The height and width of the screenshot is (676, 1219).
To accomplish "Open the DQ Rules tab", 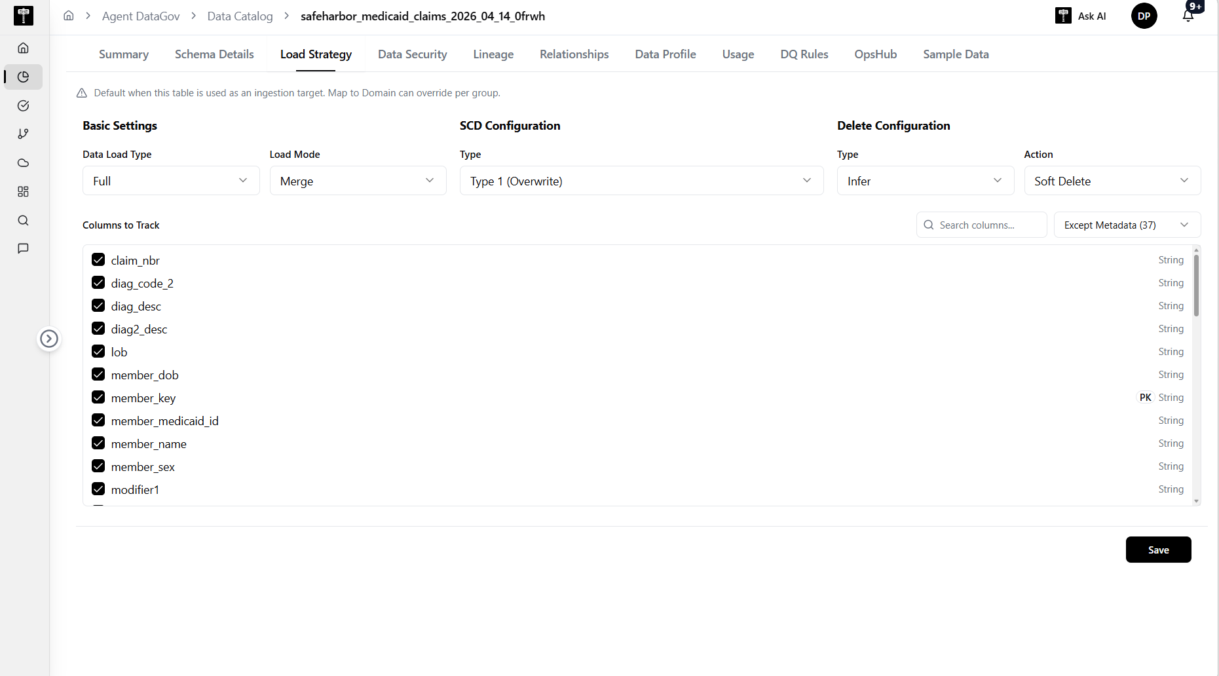I will click(804, 54).
